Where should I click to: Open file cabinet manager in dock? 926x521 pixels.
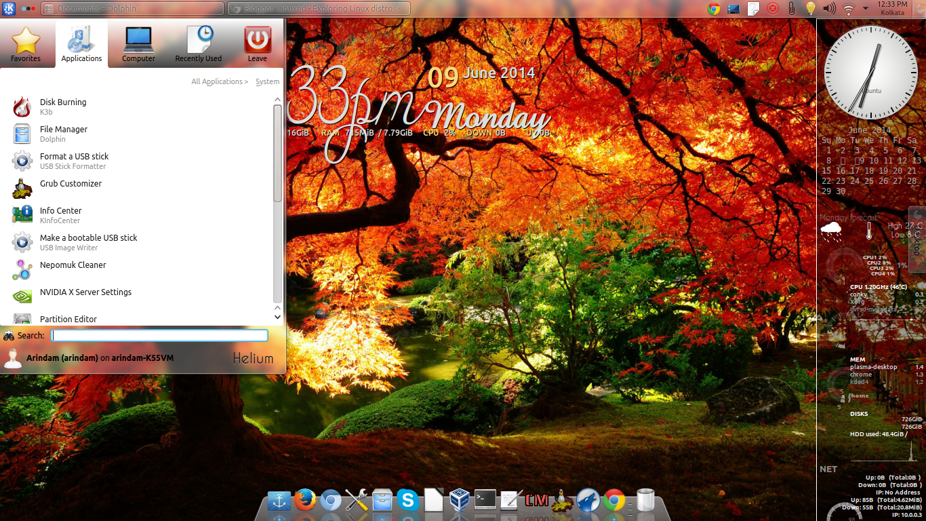click(x=382, y=500)
